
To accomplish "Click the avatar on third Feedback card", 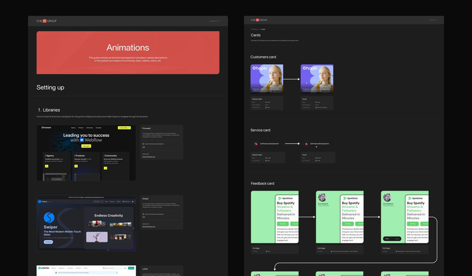I will (x=387, y=198).
